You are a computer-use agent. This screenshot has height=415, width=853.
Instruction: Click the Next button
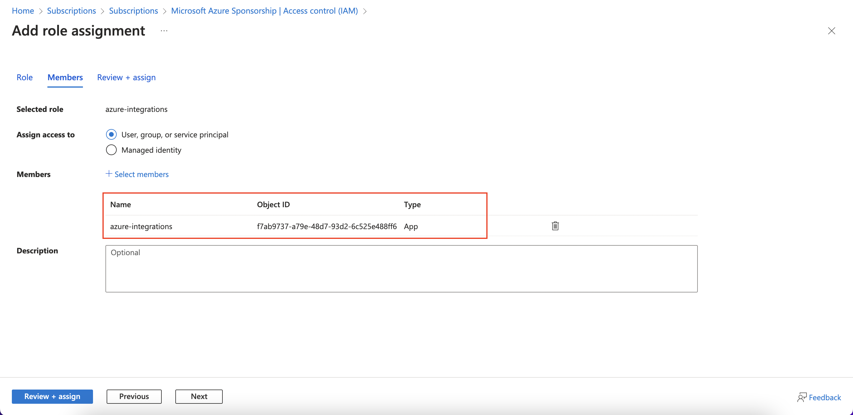199,396
